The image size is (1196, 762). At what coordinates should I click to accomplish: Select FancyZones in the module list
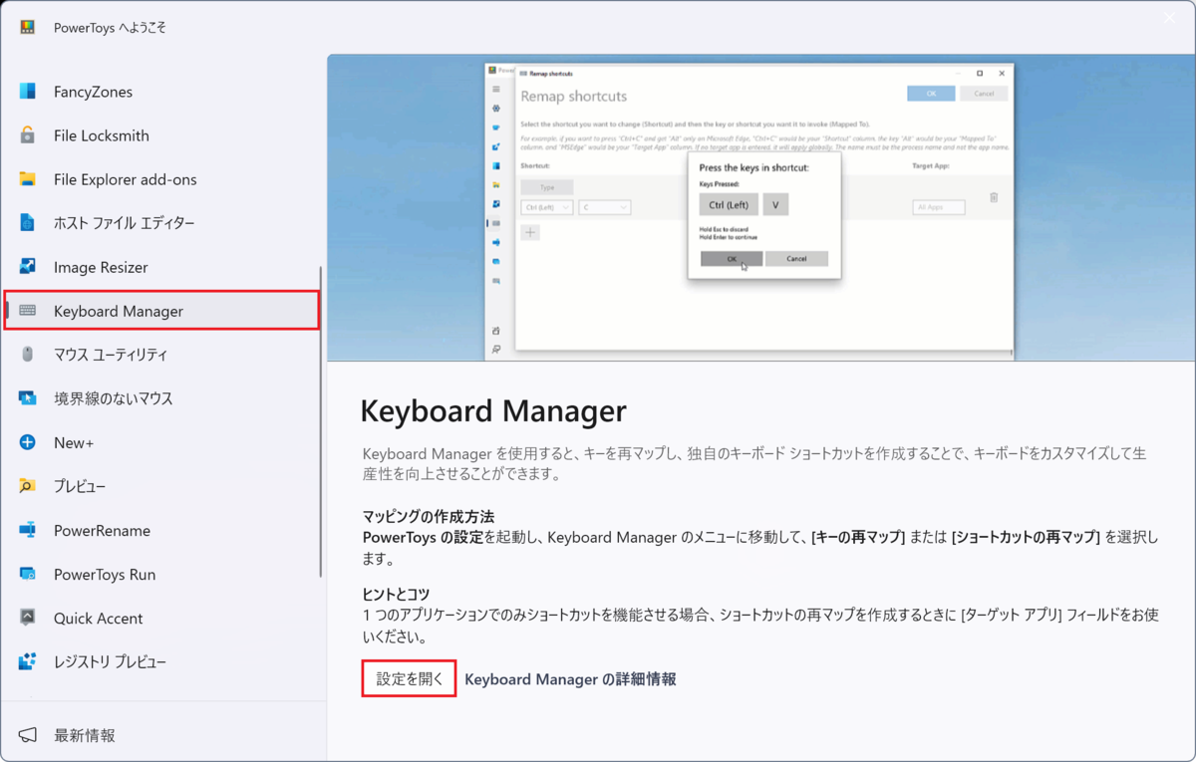click(161, 92)
